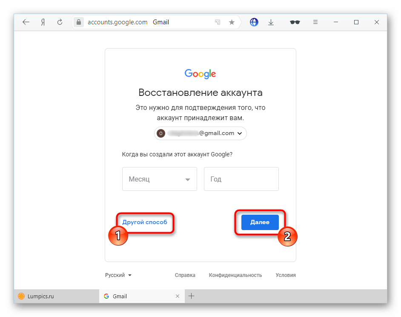Click the padlock site security icon
Image resolution: width=401 pixels, height=317 pixels.
tap(79, 22)
